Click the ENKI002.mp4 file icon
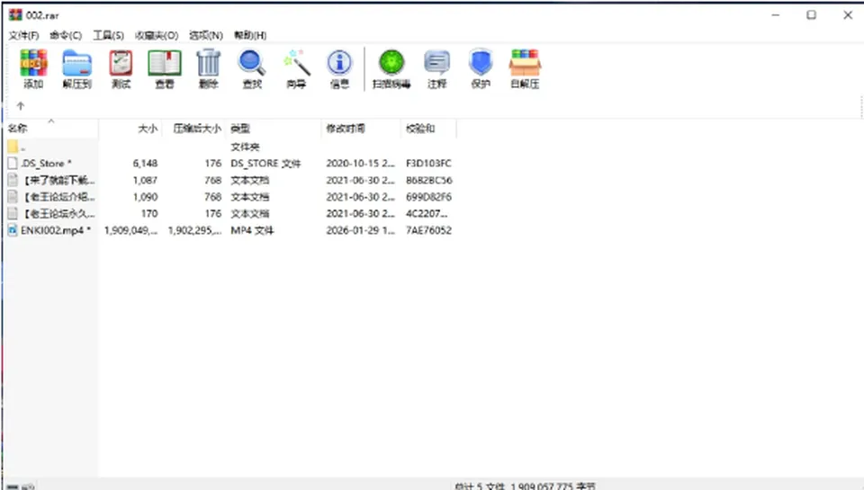Image resolution: width=864 pixels, height=490 pixels. click(13, 230)
